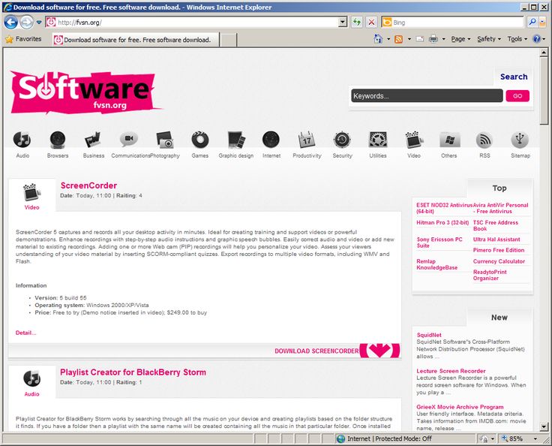552x446 pixels.
Task: Expand the Home button dropdown arrow
Action: pyautogui.click(x=388, y=39)
